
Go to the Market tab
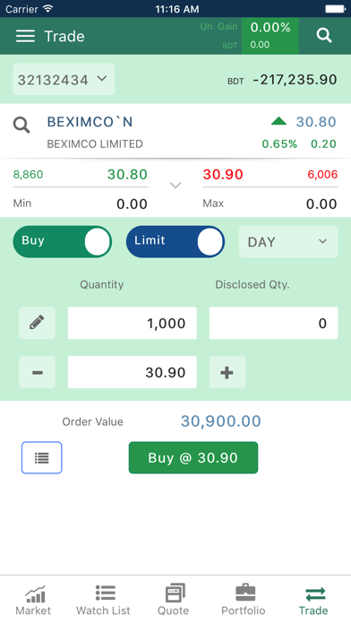(33, 600)
